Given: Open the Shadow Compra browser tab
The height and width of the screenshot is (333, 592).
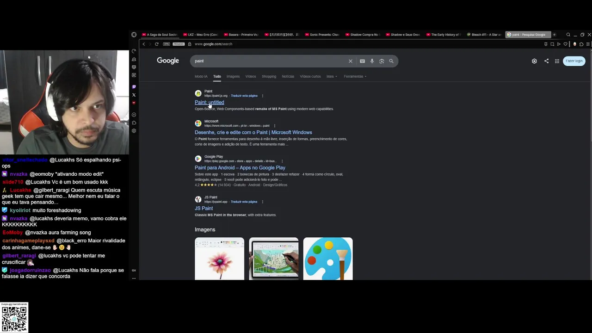Looking at the screenshot, I should (363, 35).
